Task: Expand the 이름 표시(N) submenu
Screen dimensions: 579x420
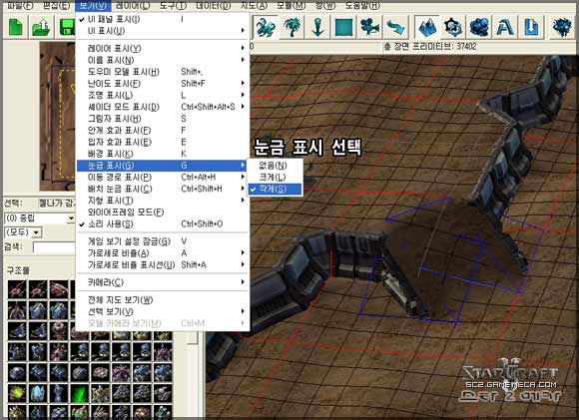Action: (x=163, y=60)
